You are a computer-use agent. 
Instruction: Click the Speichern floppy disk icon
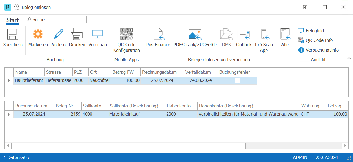tap(13, 34)
